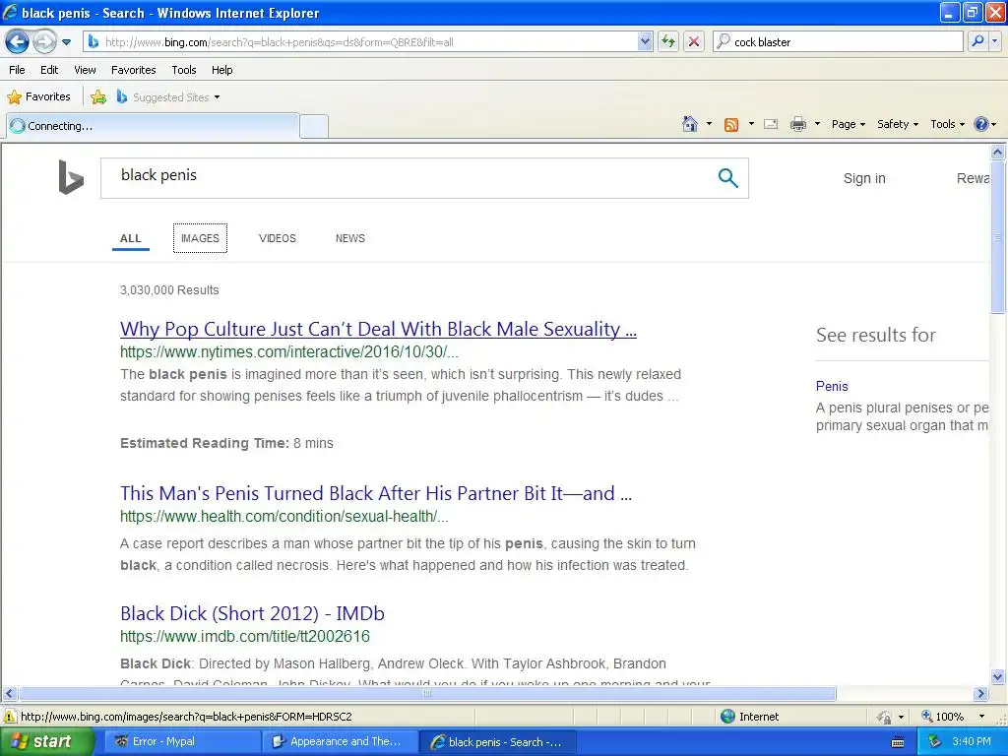The width and height of the screenshot is (1008, 756).
Task: Click the Bing logo
Action: click(x=71, y=177)
